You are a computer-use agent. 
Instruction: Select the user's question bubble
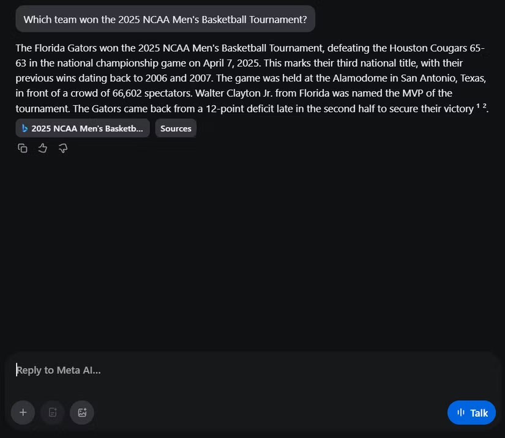click(165, 19)
